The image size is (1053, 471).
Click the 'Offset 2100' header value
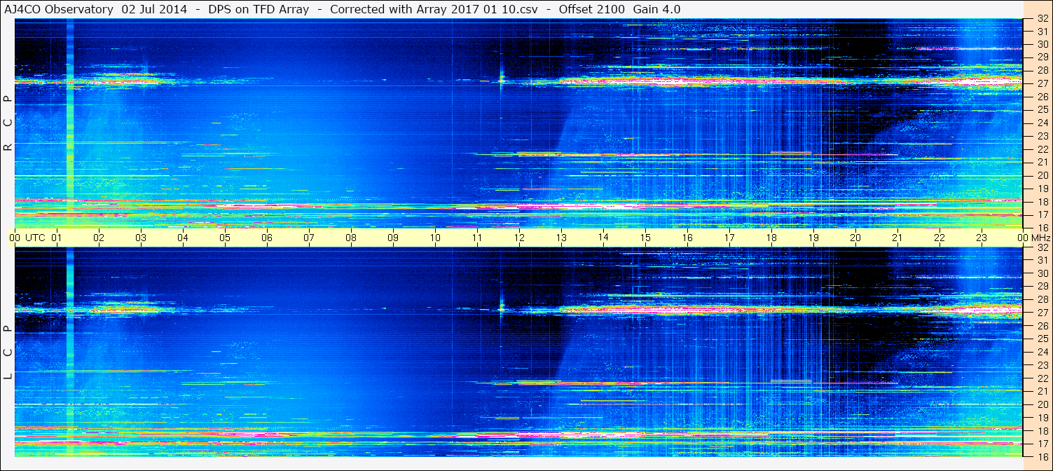[593, 9]
